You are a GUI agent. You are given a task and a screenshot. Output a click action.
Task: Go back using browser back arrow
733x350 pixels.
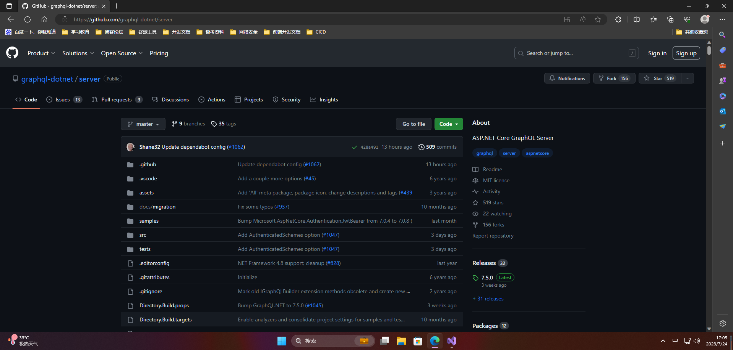(x=11, y=19)
